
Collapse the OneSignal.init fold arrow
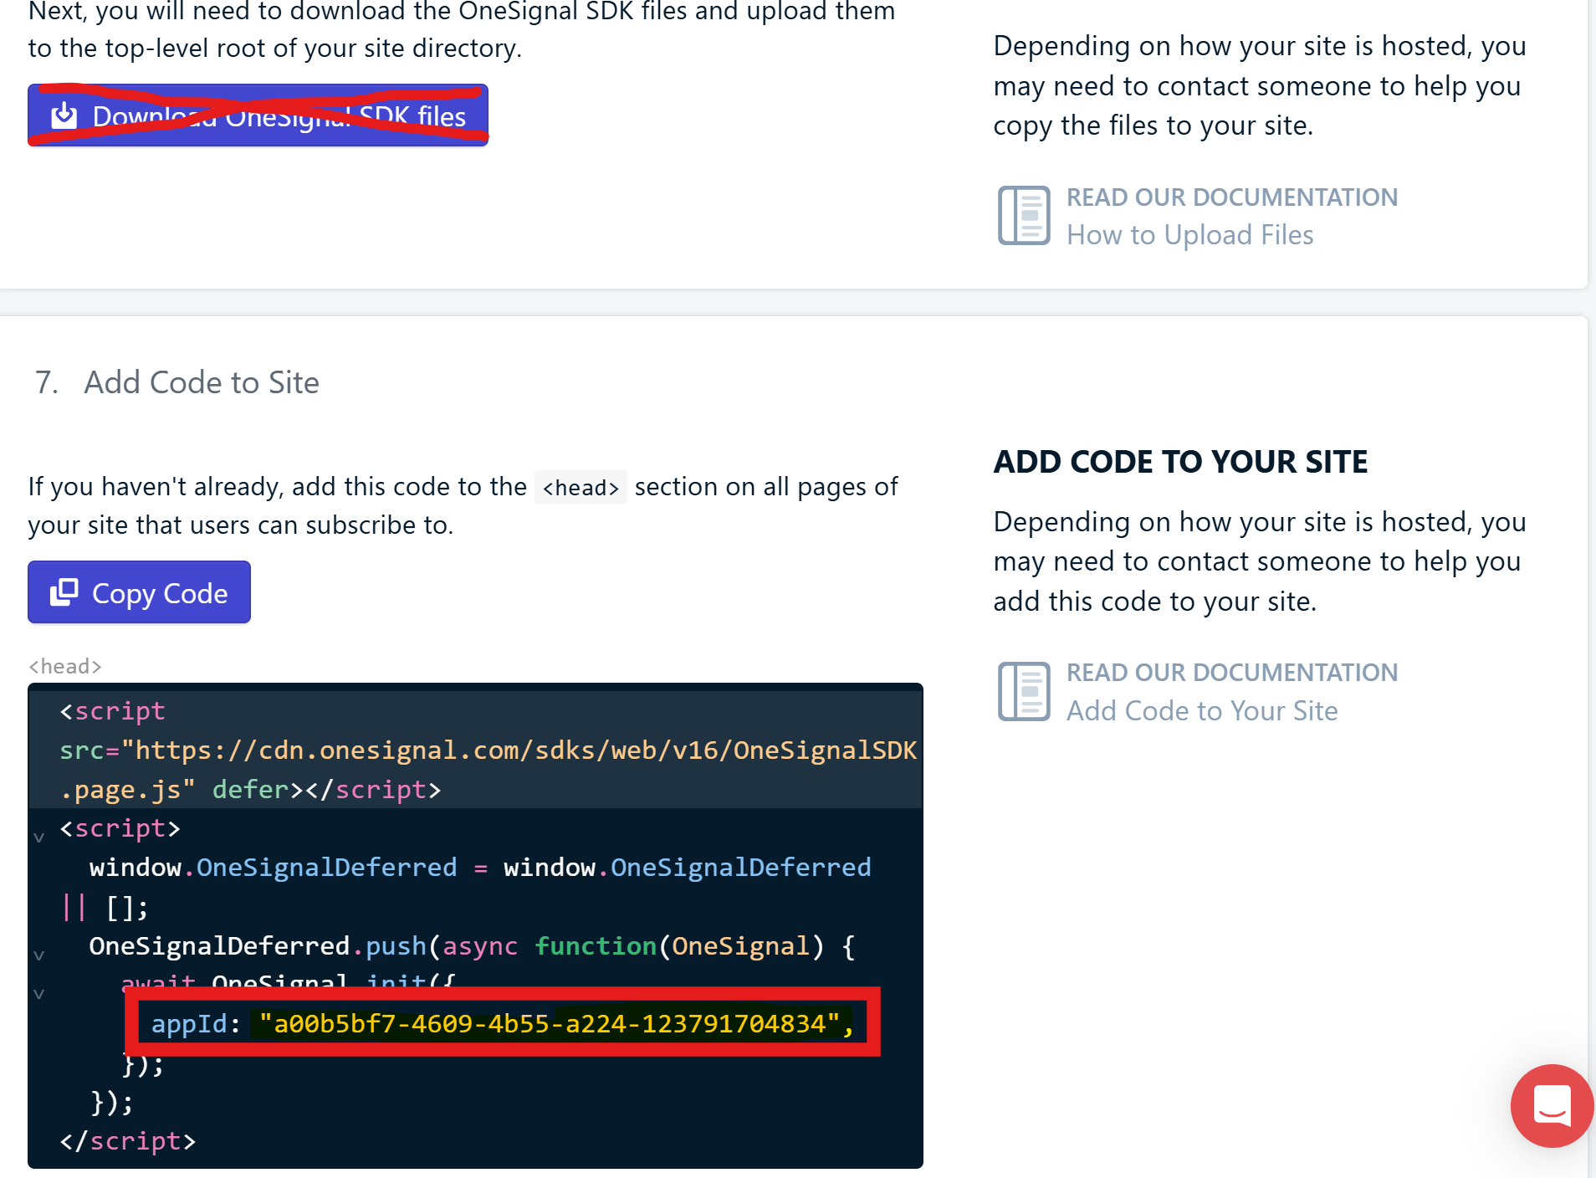pyautogui.click(x=38, y=994)
